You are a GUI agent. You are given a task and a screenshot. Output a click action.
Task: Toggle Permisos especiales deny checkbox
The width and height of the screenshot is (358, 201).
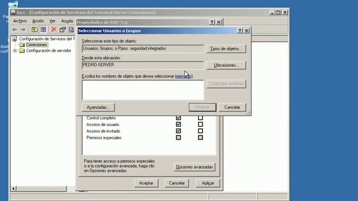[200, 138]
